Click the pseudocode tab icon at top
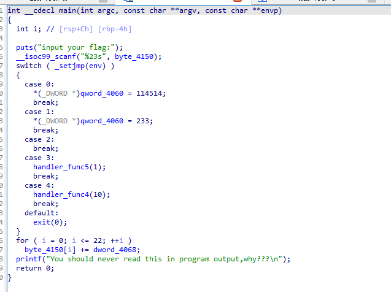The height and width of the screenshot is (292, 391). point(128,2)
